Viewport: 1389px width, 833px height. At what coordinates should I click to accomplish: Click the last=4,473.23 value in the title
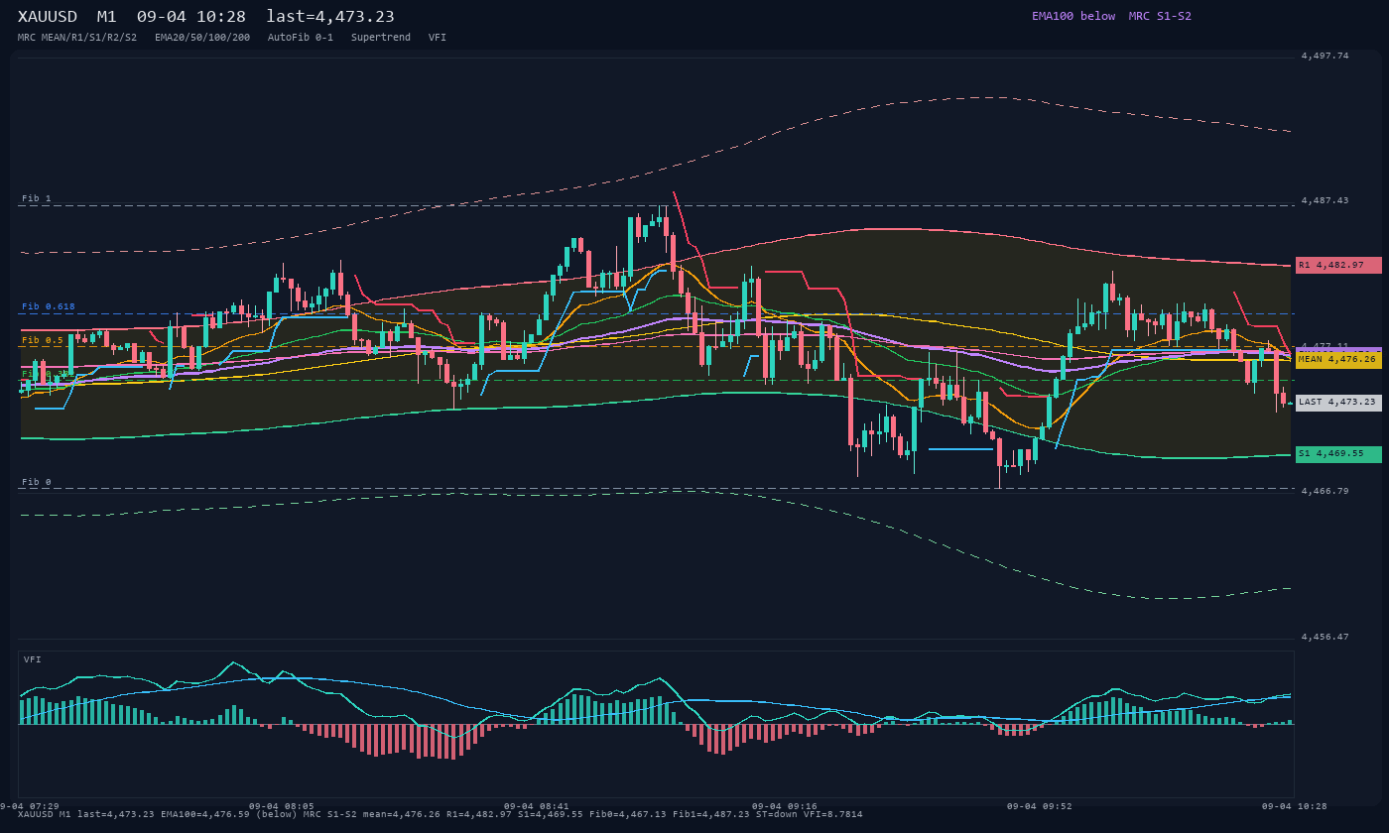click(x=330, y=17)
